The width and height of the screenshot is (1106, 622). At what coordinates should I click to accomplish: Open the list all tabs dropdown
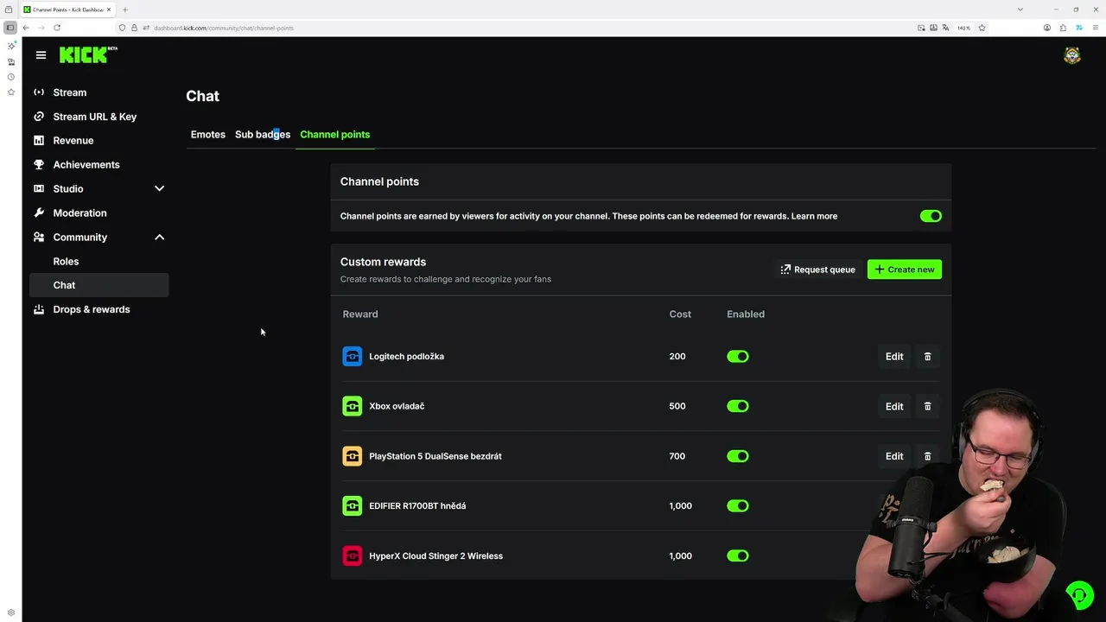point(1020,10)
